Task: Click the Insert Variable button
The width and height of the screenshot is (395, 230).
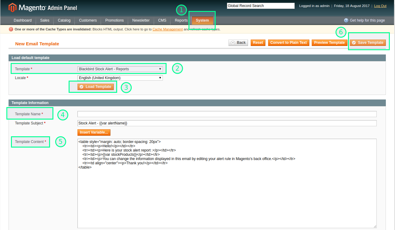Action: coord(94,132)
